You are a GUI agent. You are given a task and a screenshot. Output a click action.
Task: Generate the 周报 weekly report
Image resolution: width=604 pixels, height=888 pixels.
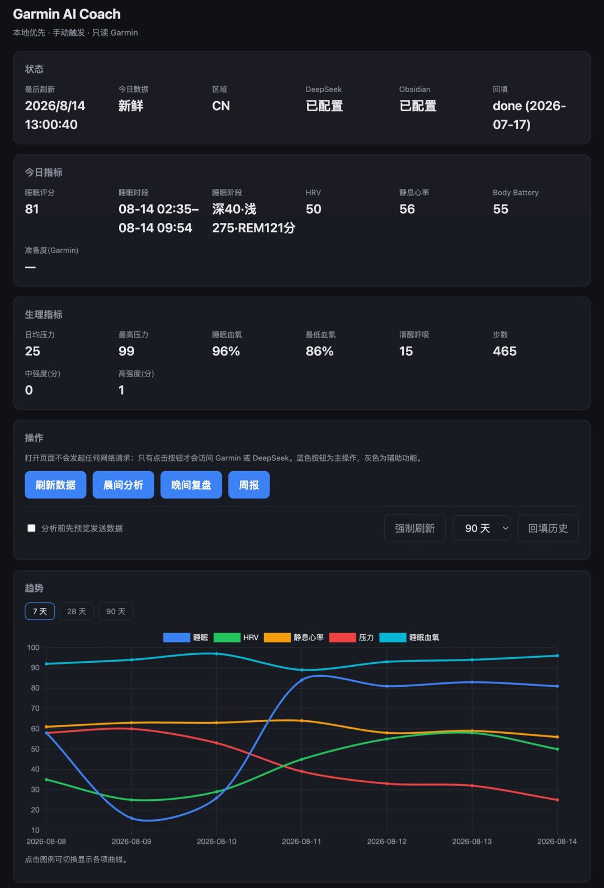[249, 485]
